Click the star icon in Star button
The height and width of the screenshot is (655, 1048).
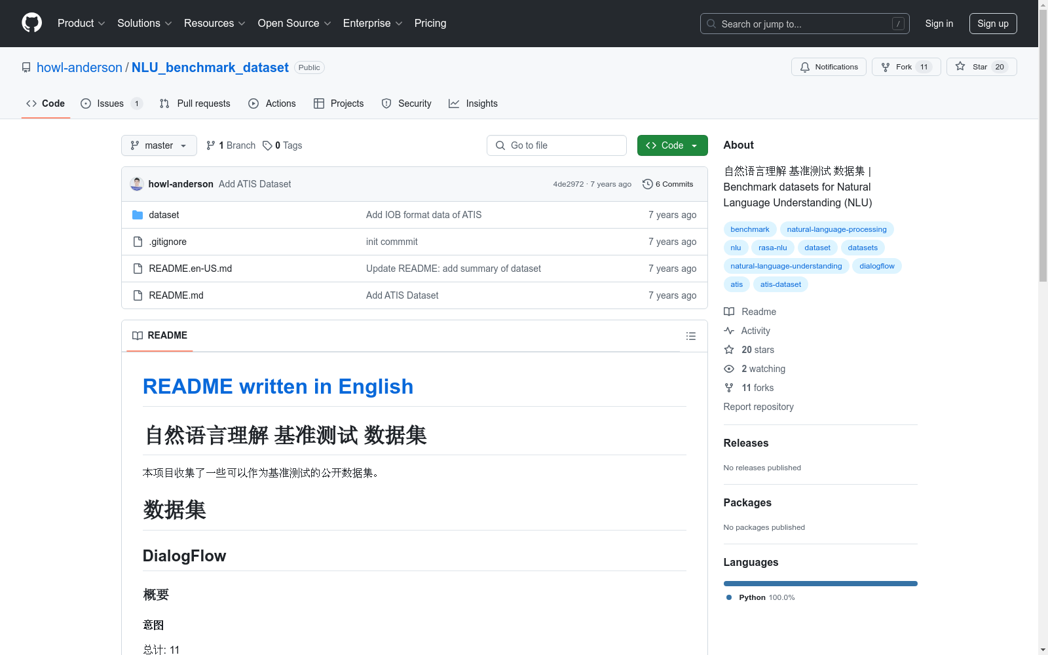(960, 66)
